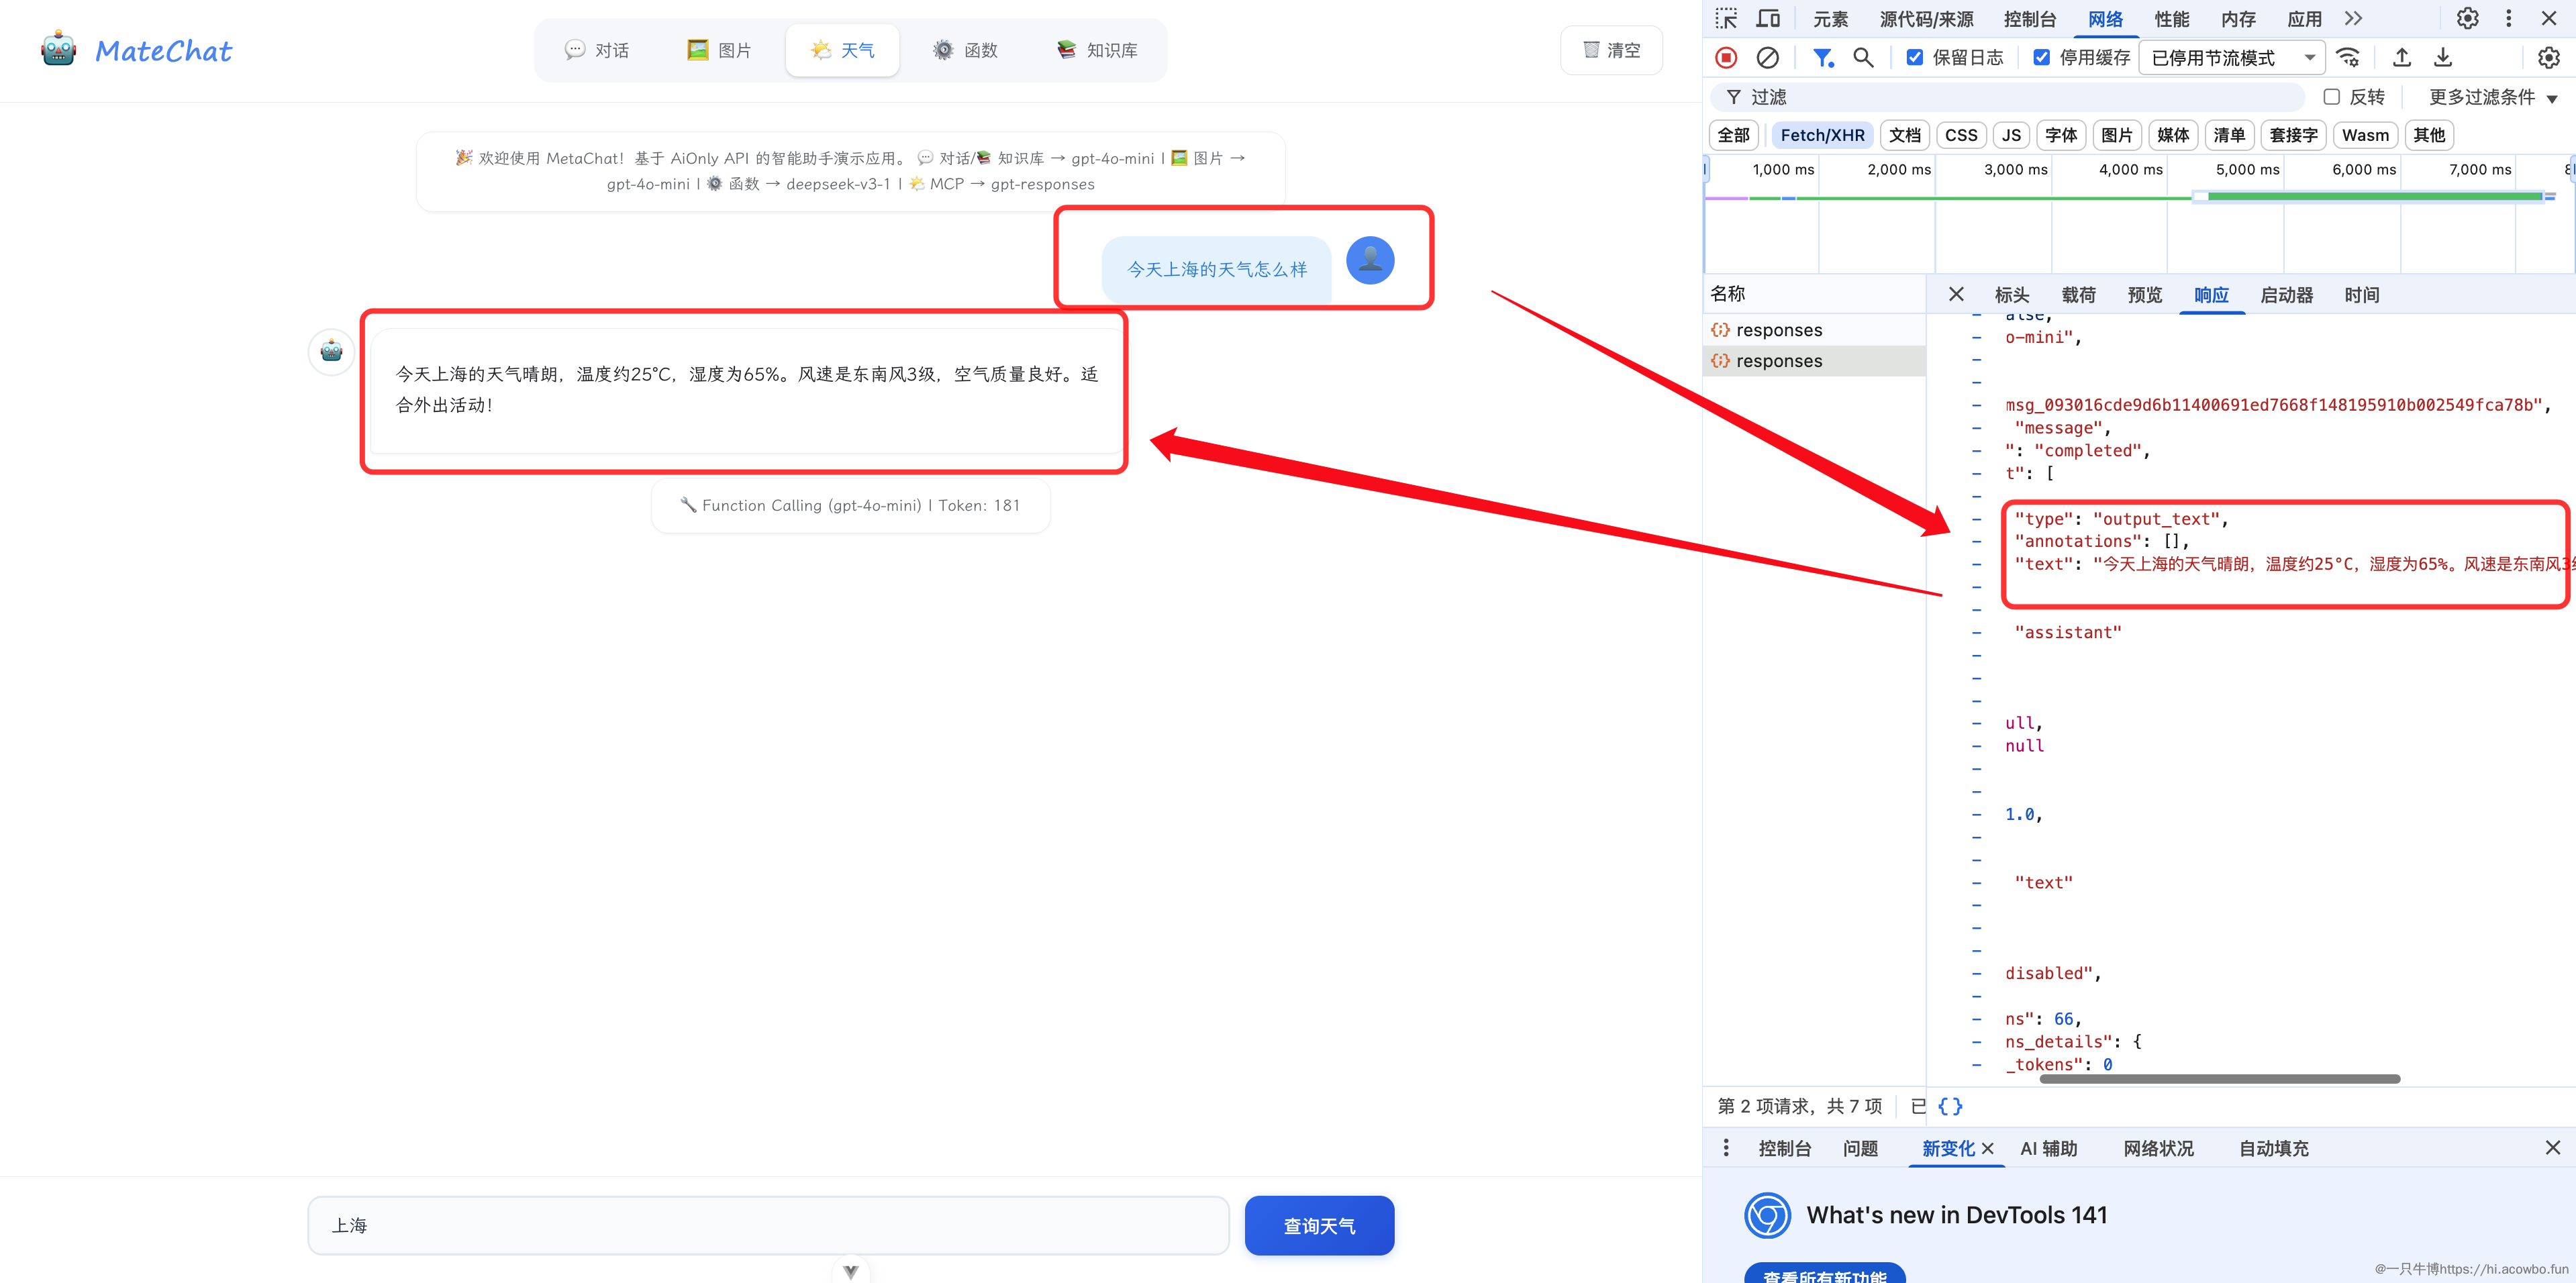Image resolution: width=2576 pixels, height=1283 pixels.
Task: Stop recording network log
Action: [1726, 58]
